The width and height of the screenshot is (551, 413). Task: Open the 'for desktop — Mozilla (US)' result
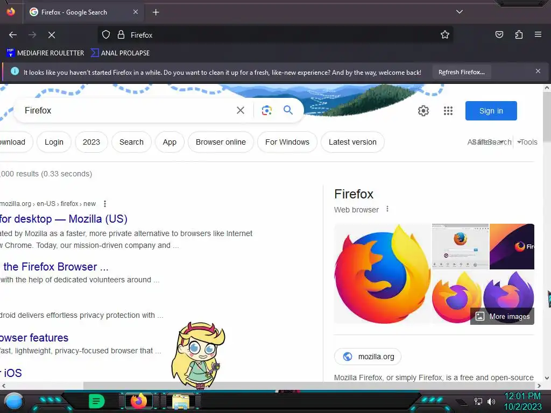[63, 219]
